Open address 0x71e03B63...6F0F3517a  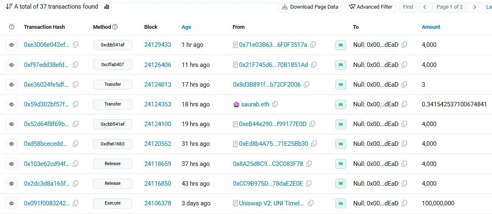(x=273, y=45)
